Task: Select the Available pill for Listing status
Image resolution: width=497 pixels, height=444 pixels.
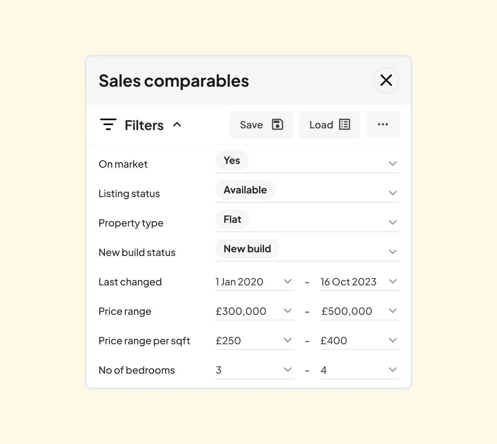Action: (x=245, y=190)
